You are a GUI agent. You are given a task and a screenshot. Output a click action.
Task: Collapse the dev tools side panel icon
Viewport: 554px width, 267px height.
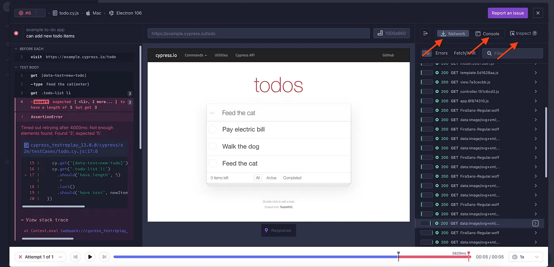pyautogui.click(x=425, y=34)
